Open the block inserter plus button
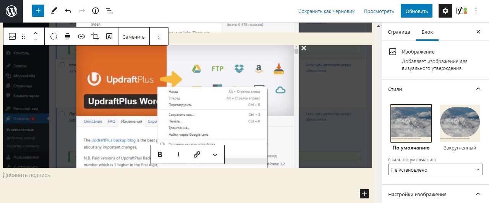The height and width of the screenshot is (203, 489). coord(38,11)
